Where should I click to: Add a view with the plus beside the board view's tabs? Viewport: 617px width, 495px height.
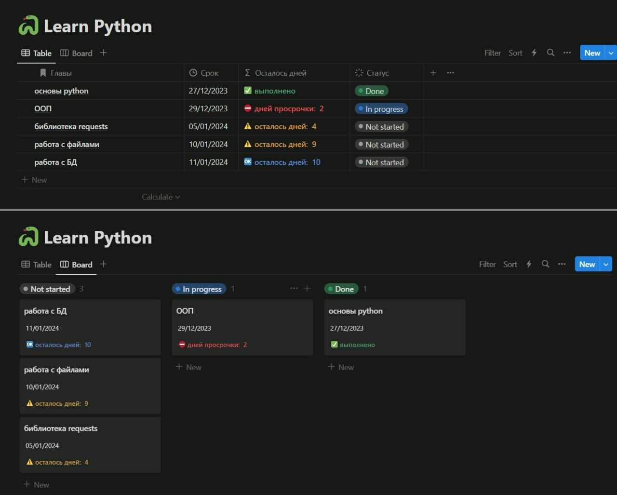(x=103, y=264)
